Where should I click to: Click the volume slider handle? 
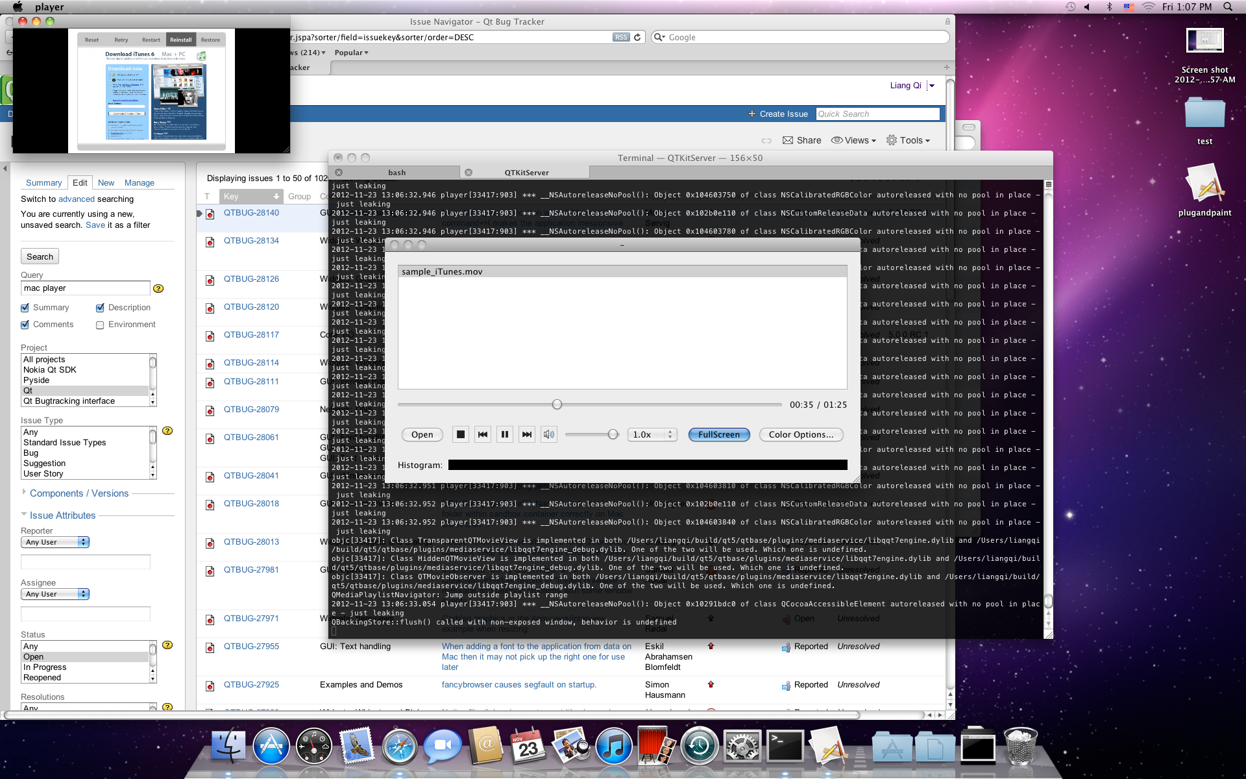point(613,434)
